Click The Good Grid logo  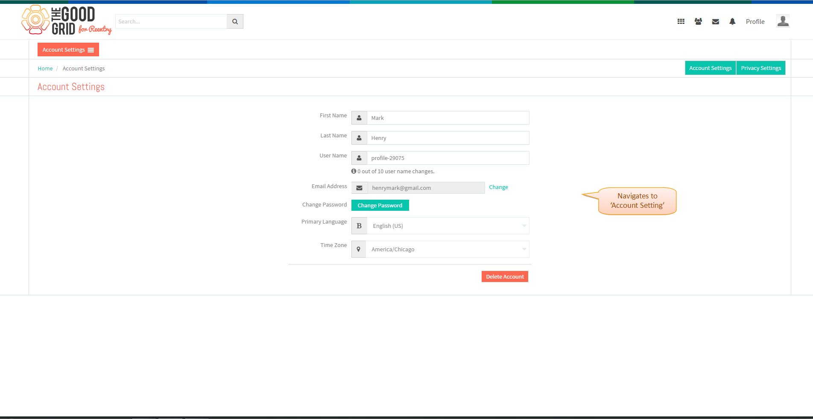(67, 20)
